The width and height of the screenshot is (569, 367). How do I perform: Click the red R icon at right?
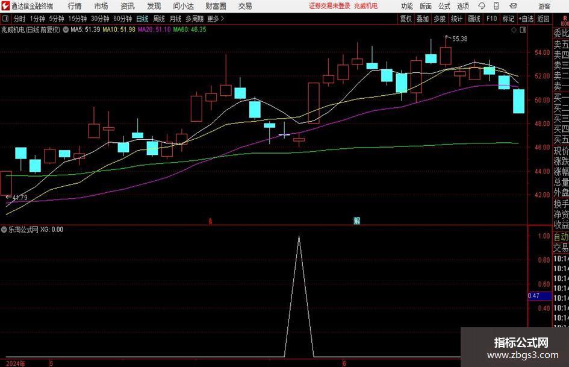point(565,19)
